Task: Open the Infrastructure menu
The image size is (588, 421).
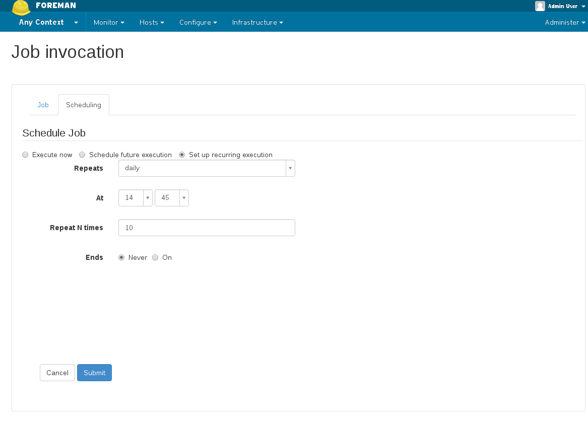Action: [x=257, y=23]
